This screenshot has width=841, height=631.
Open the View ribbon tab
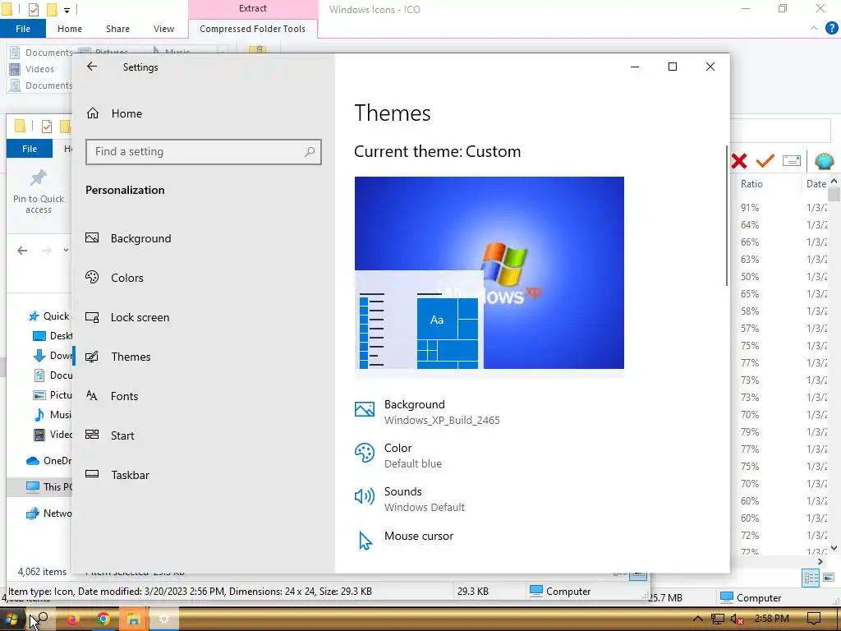pyautogui.click(x=163, y=29)
